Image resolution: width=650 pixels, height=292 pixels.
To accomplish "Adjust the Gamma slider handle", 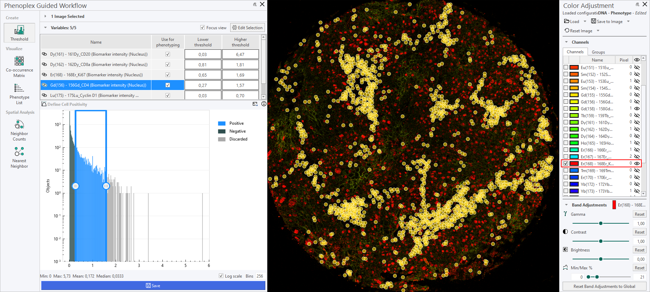I will (x=601, y=223).
